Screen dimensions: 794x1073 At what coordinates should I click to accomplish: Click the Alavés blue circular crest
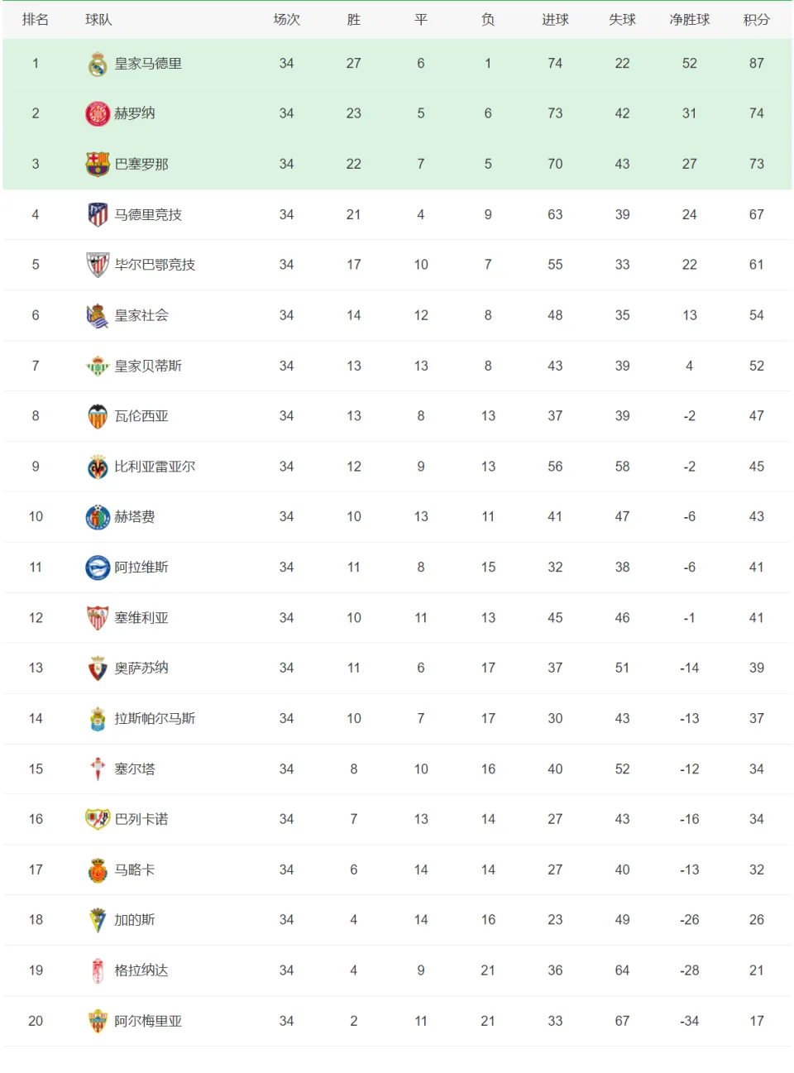pyautogui.click(x=98, y=568)
